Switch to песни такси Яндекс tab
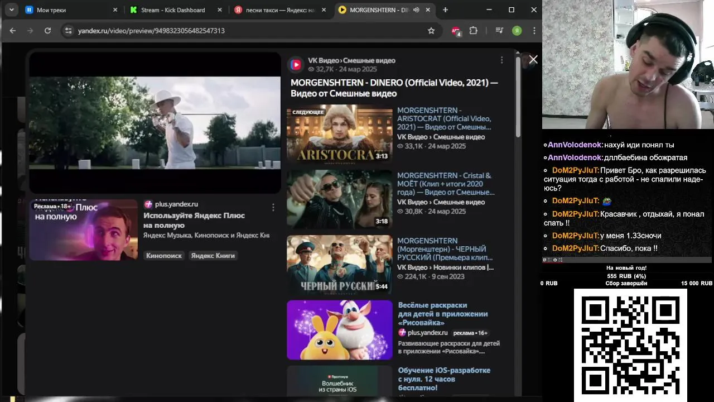The height and width of the screenshot is (402, 714). 281,10
